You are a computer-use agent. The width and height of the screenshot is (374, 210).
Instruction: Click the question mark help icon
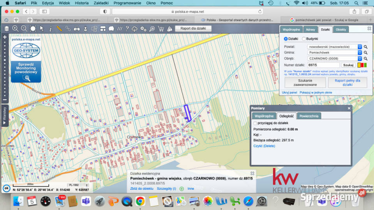coord(127,28)
